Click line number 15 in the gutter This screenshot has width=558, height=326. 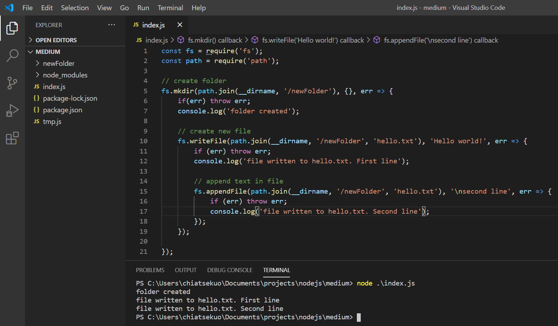coord(143,191)
